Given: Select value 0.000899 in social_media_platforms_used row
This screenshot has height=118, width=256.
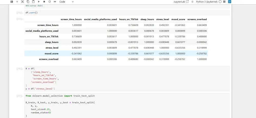Looking at the screenshot, I should [180, 31].
